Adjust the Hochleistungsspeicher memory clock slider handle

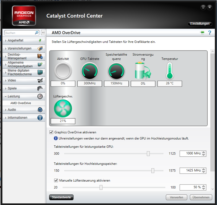153,170
